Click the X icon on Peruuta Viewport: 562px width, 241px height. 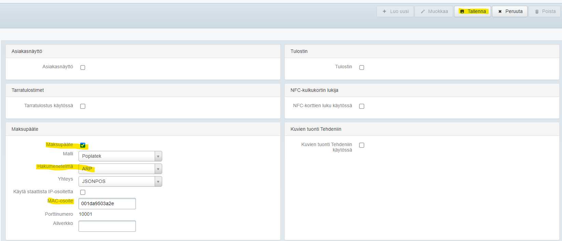click(500, 12)
